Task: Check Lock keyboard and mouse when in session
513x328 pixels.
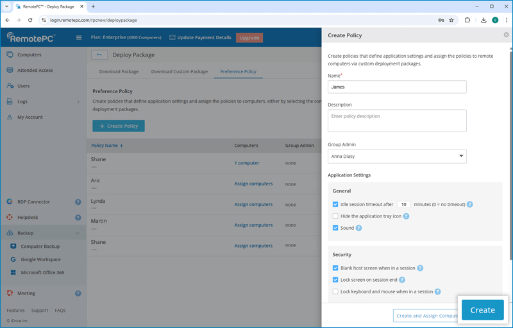Action: click(335, 291)
